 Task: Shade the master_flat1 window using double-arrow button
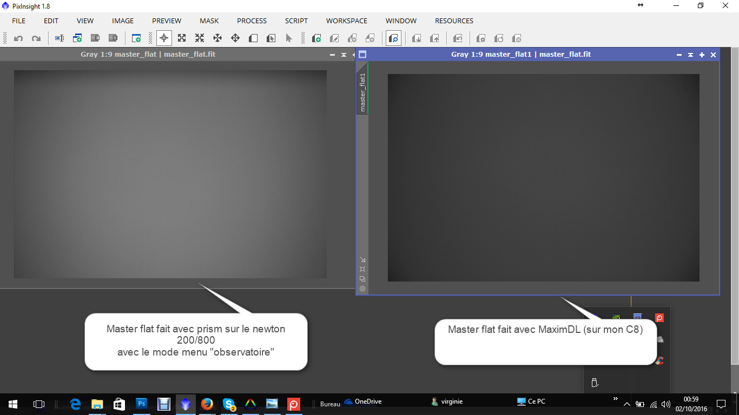[690, 55]
